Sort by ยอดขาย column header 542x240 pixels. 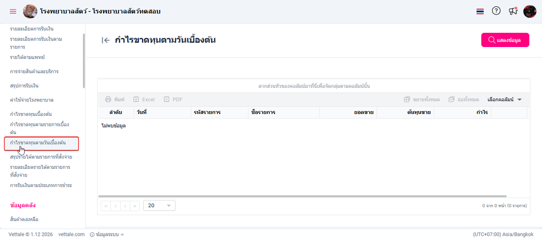tap(348, 112)
